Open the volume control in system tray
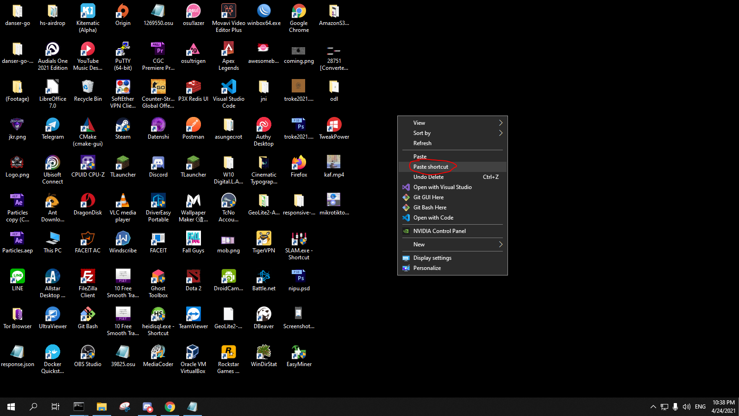Image resolution: width=739 pixels, height=416 pixels. [687, 407]
